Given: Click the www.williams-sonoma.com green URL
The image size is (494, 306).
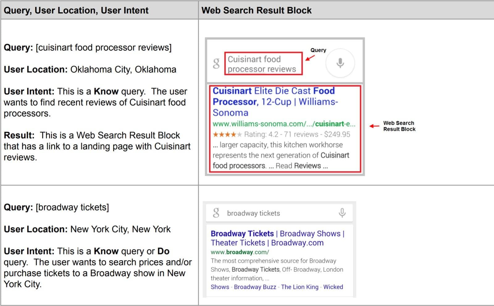Looking at the screenshot, I should (284, 124).
